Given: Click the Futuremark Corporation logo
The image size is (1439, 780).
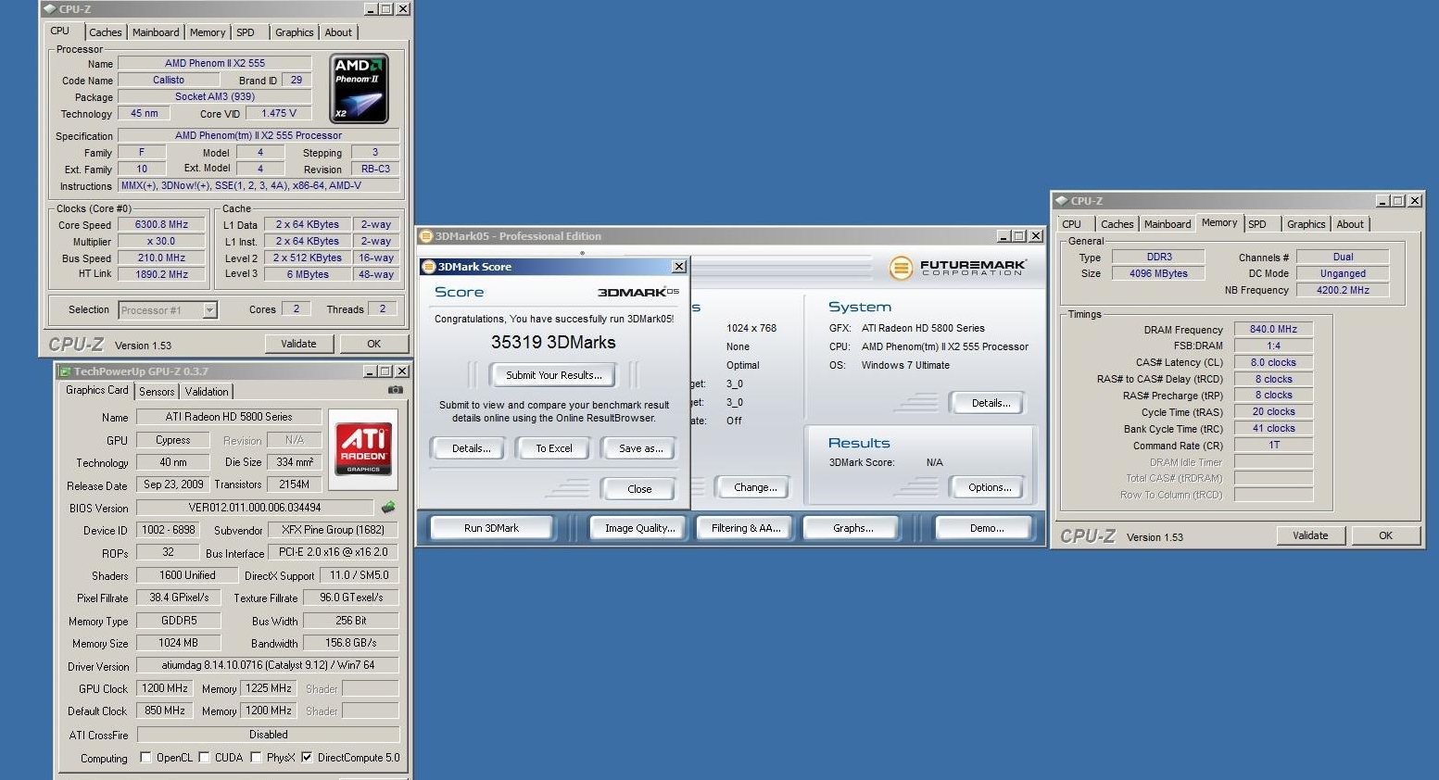Looking at the screenshot, I should point(957,268).
